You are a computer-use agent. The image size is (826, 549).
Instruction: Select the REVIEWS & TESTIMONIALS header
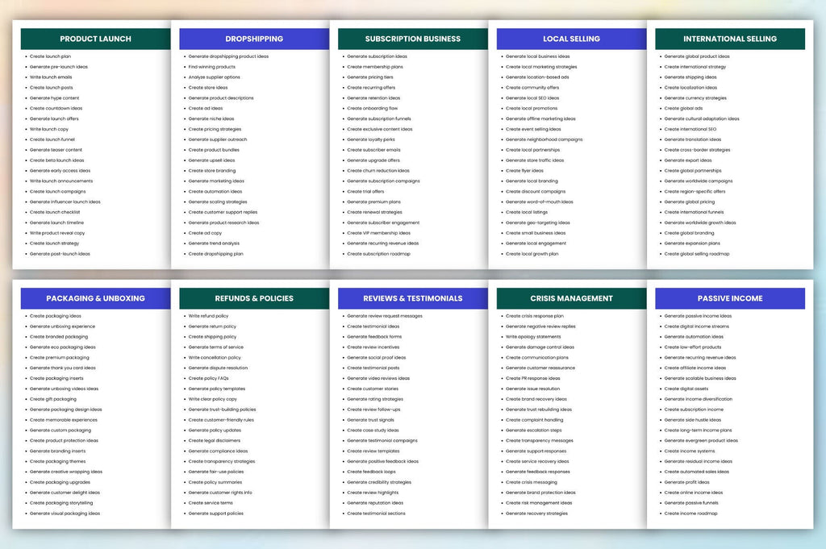(x=412, y=298)
